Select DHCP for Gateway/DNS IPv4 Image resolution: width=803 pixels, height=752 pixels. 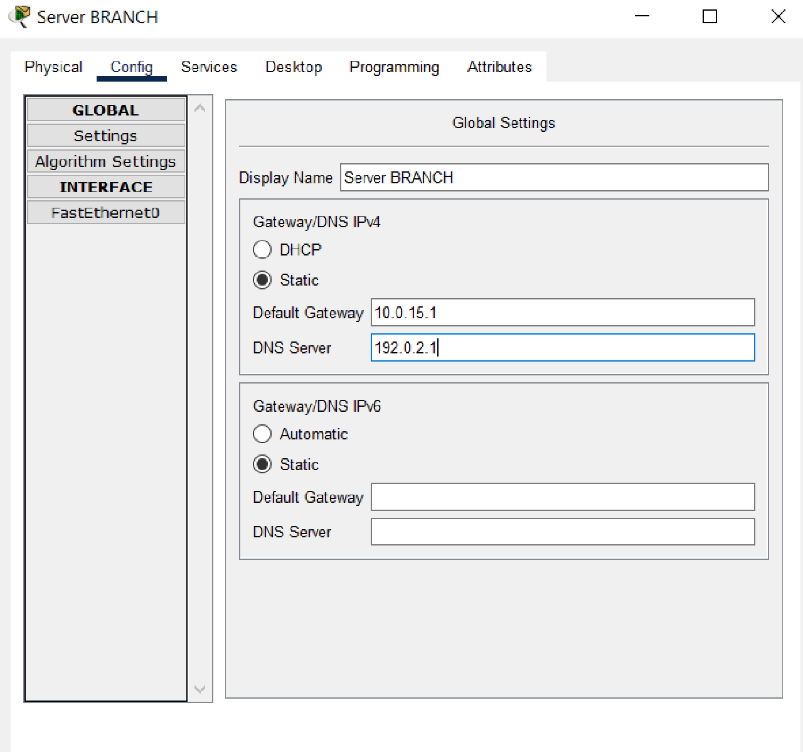(x=262, y=249)
